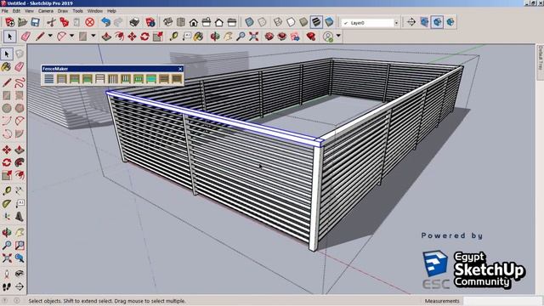
Task: Click the Redo arrow icon
Action: coord(118,23)
